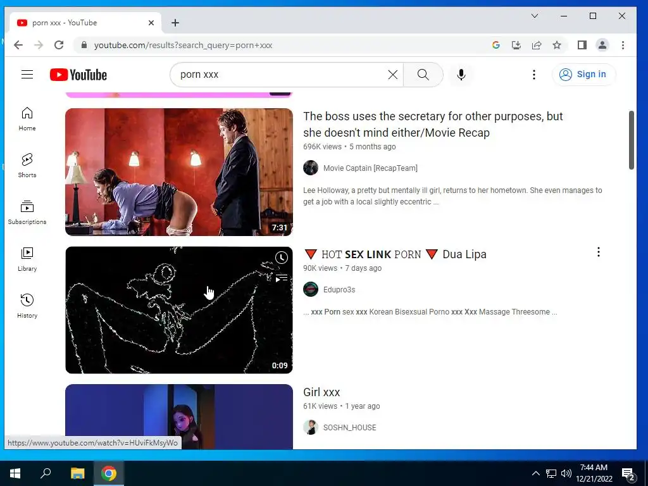Bookmark this page with the star icon
648x486 pixels.
click(x=557, y=45)
